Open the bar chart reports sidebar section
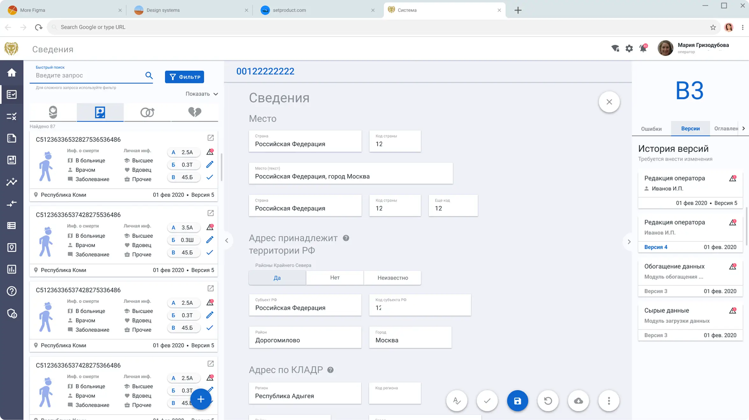Image resolution: width=749 pixels, height=420 pixels. click(11, 269)
